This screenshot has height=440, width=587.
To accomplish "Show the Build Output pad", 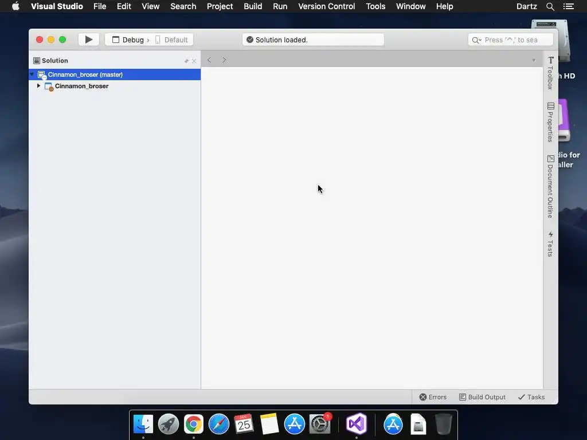I will (482, 397).
